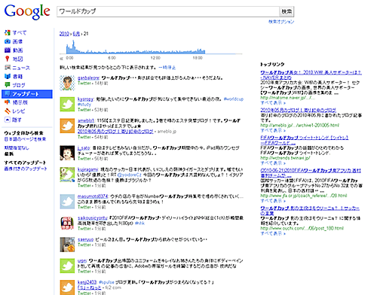Click the 検索 search button
The width and height of the screenshot is (377, 295).
click(x=287, y=11)
